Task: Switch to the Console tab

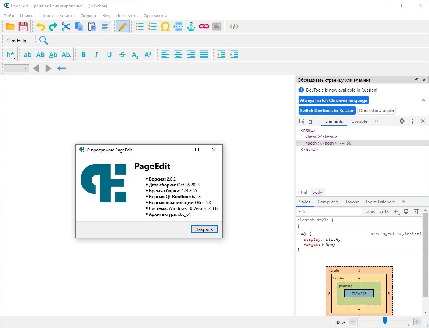Action: coord(359,121)
